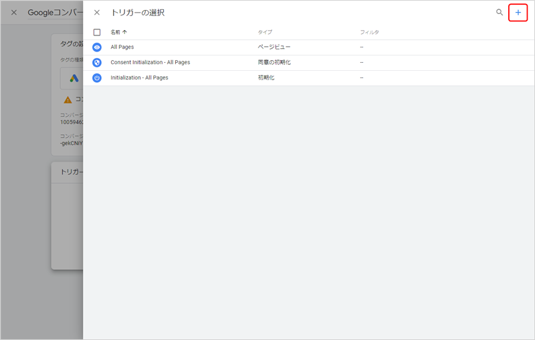535x340 pixels.
Task: Click the フィルタ column header
Action: (x=370, y=32)
